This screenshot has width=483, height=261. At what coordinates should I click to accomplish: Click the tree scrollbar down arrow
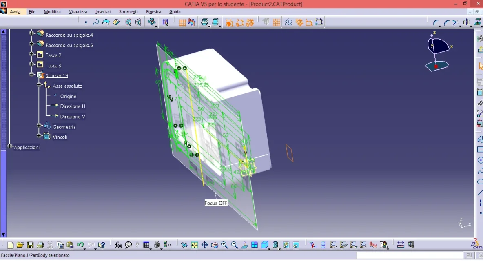[3, 234]
